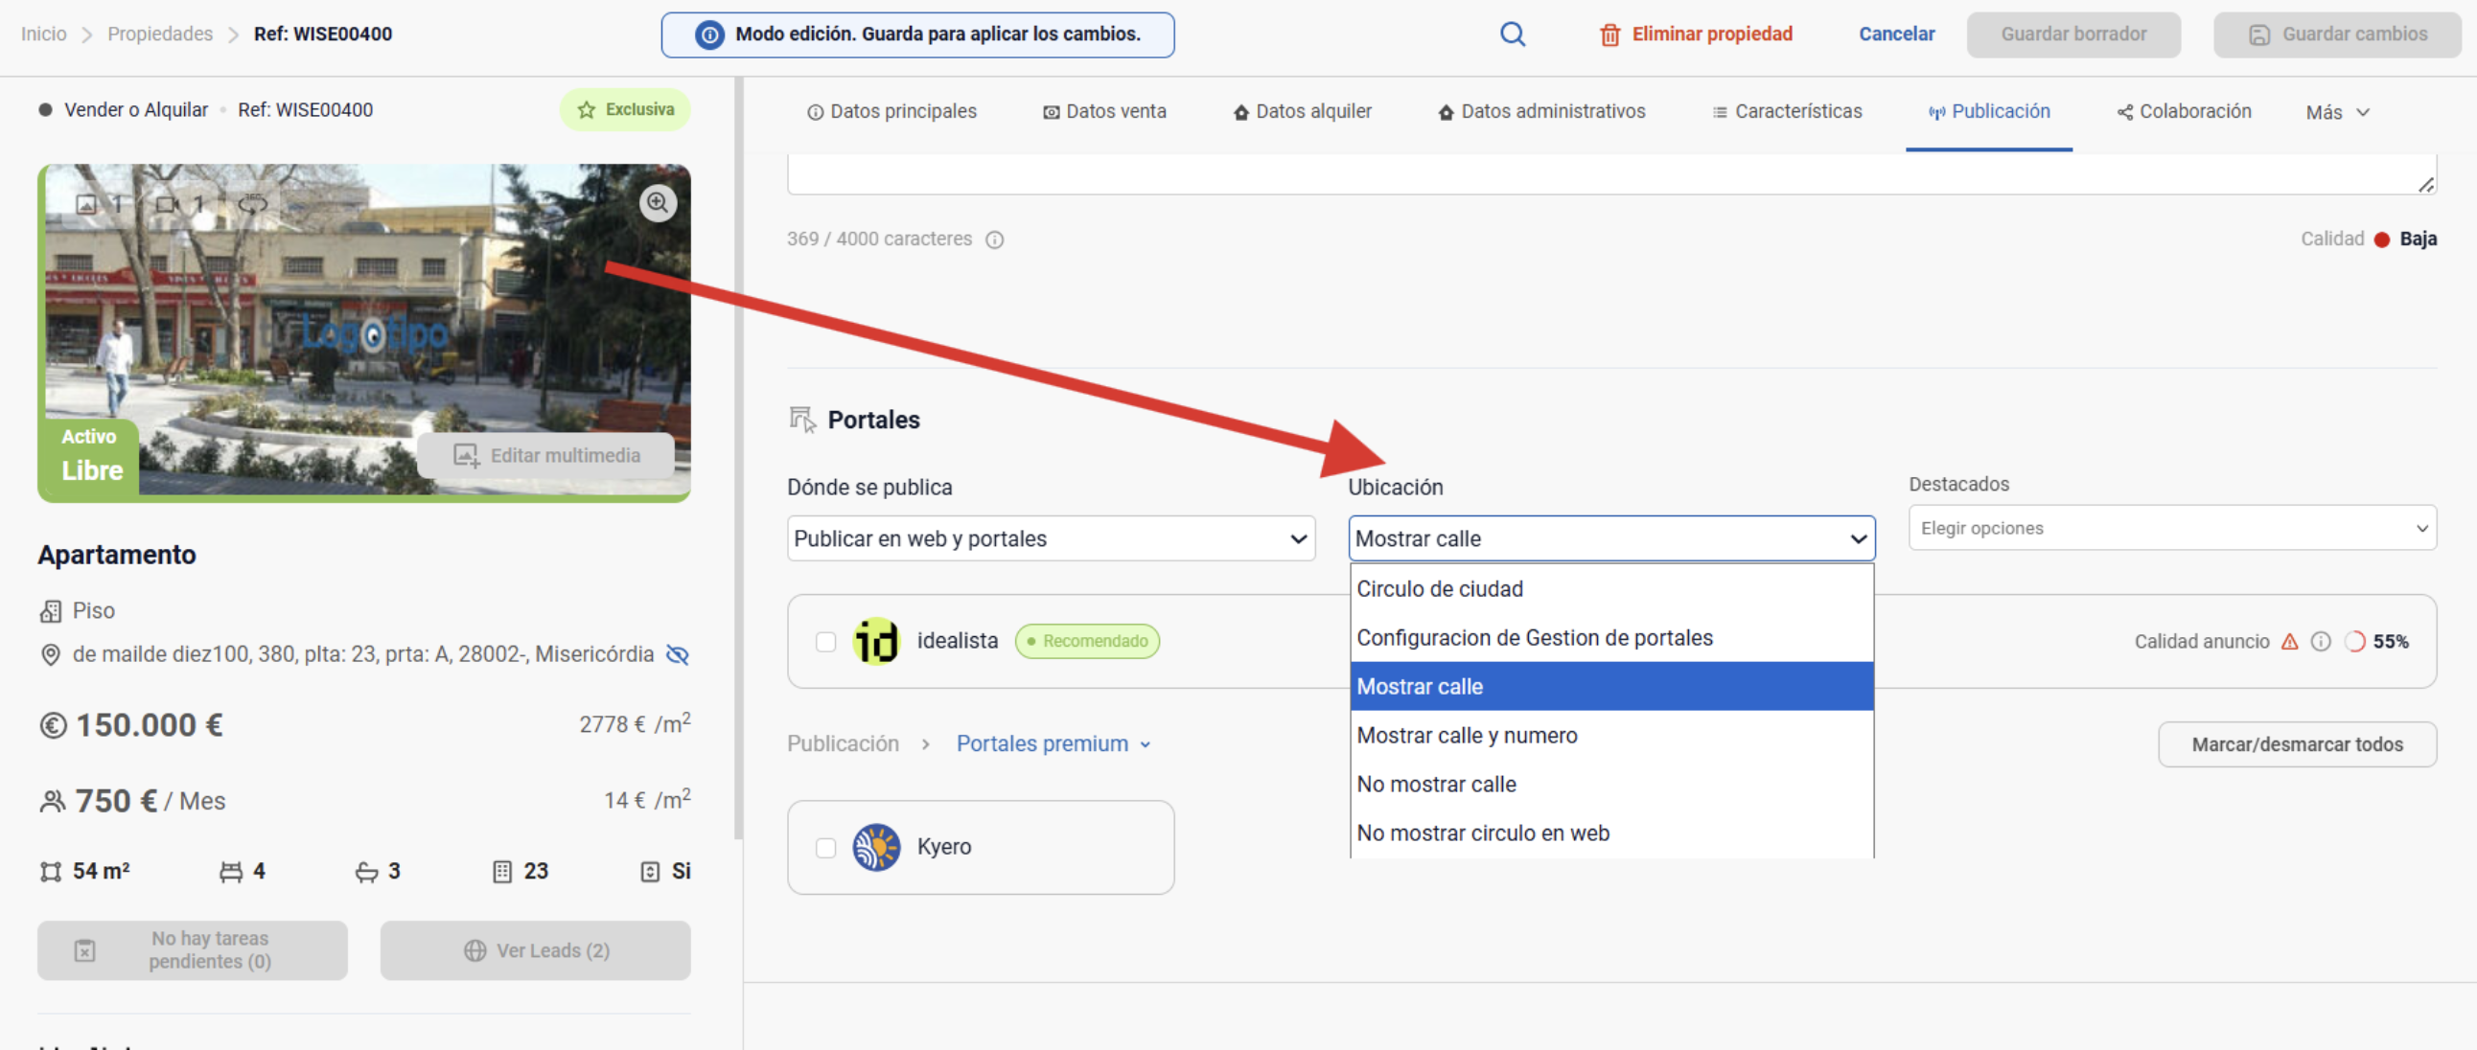Click the bathrooms icon beside 3

click(x=366, y=871)
